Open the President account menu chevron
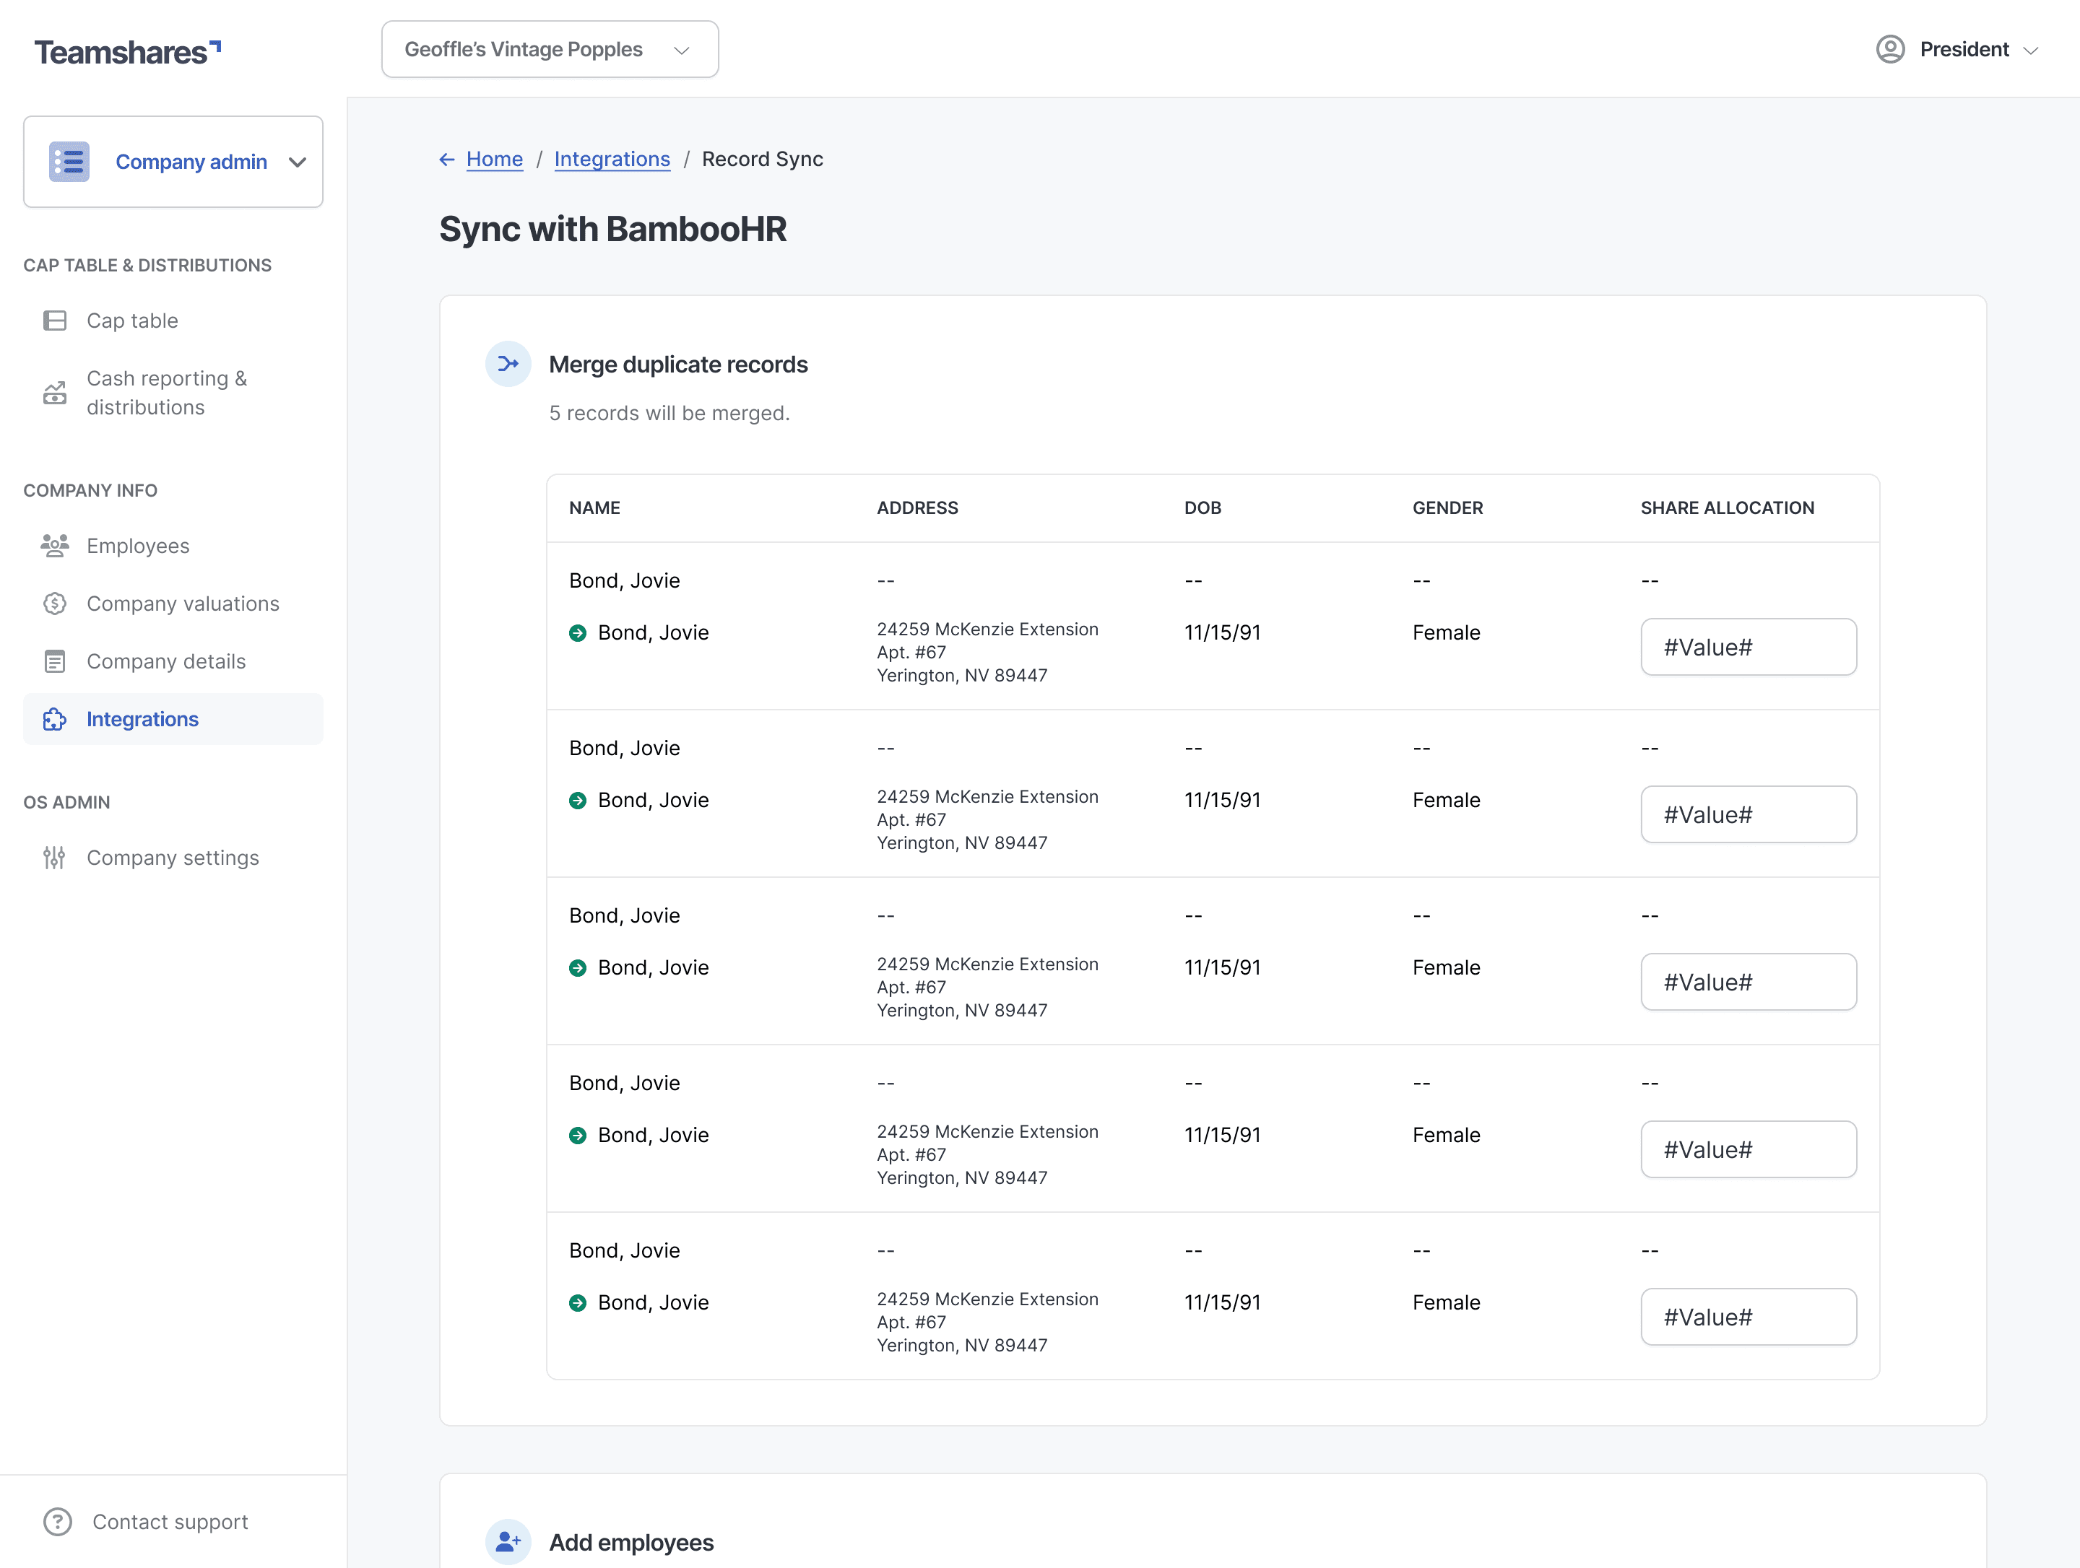Viewport: 2080px width, 1568px height. click(x=2030, y=50)
